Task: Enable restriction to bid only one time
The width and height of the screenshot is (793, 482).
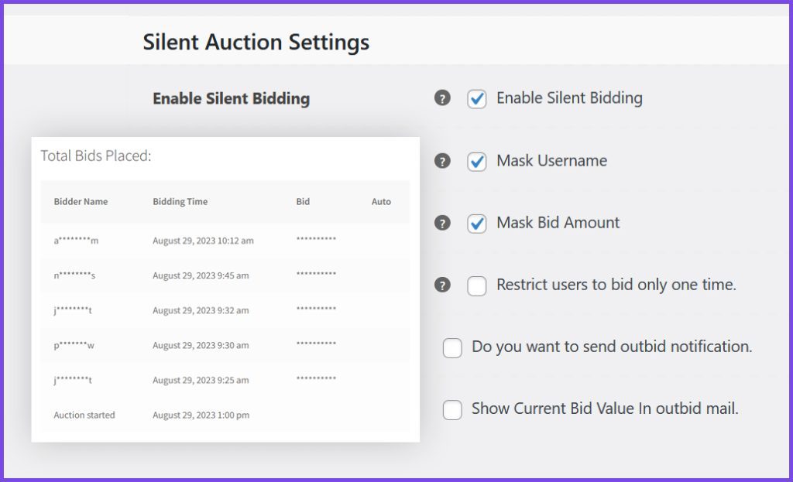Action: 477,285
